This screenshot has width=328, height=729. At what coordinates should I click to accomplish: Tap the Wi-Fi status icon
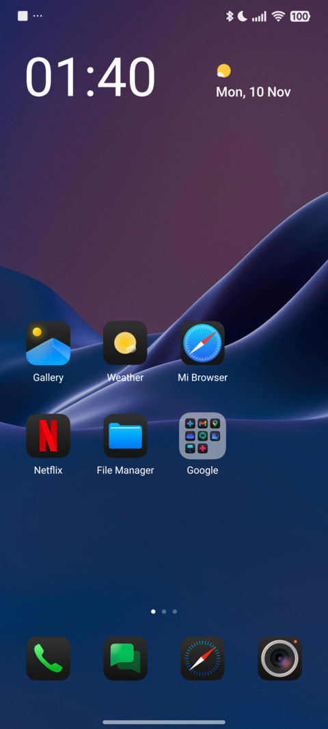pos(278,16)
